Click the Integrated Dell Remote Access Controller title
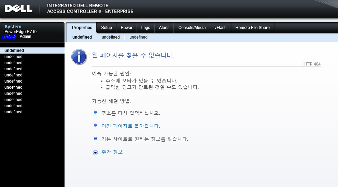338x187 pixels. point(90,9)
